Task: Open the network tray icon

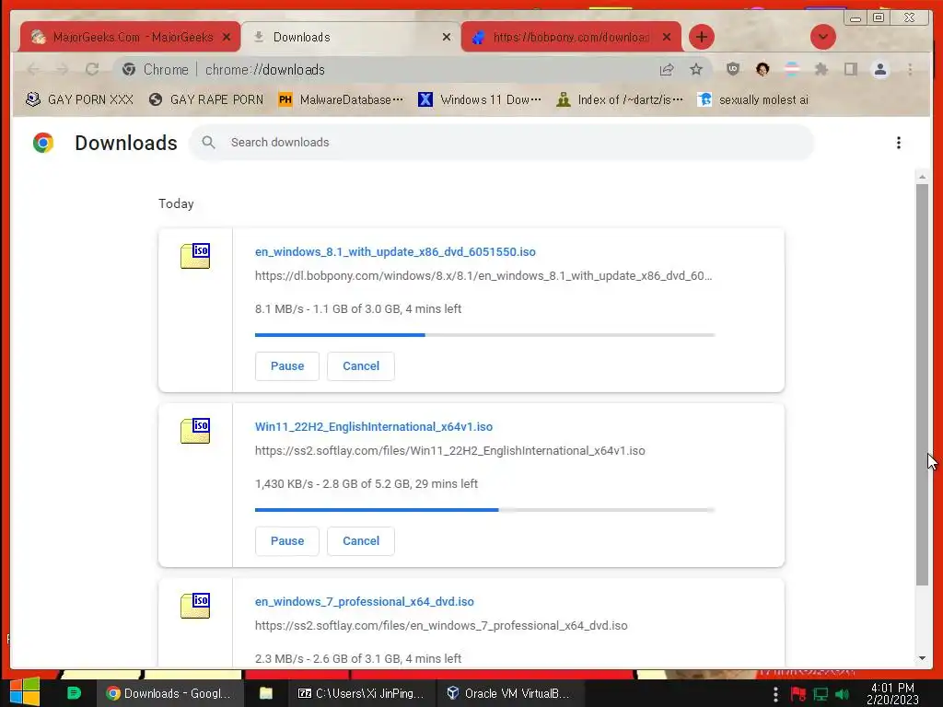Action: [x=821, y=694]
